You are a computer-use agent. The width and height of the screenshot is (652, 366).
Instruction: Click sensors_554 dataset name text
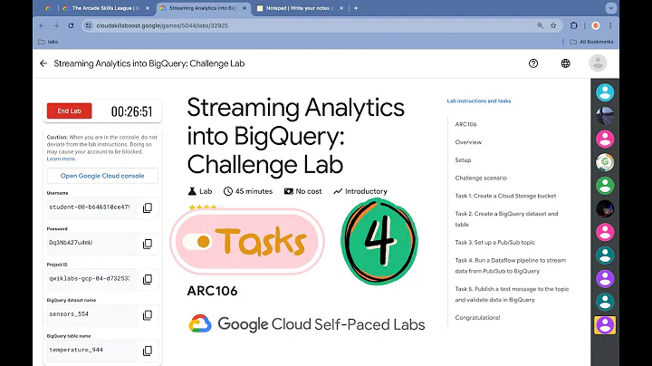coord(69,314)
